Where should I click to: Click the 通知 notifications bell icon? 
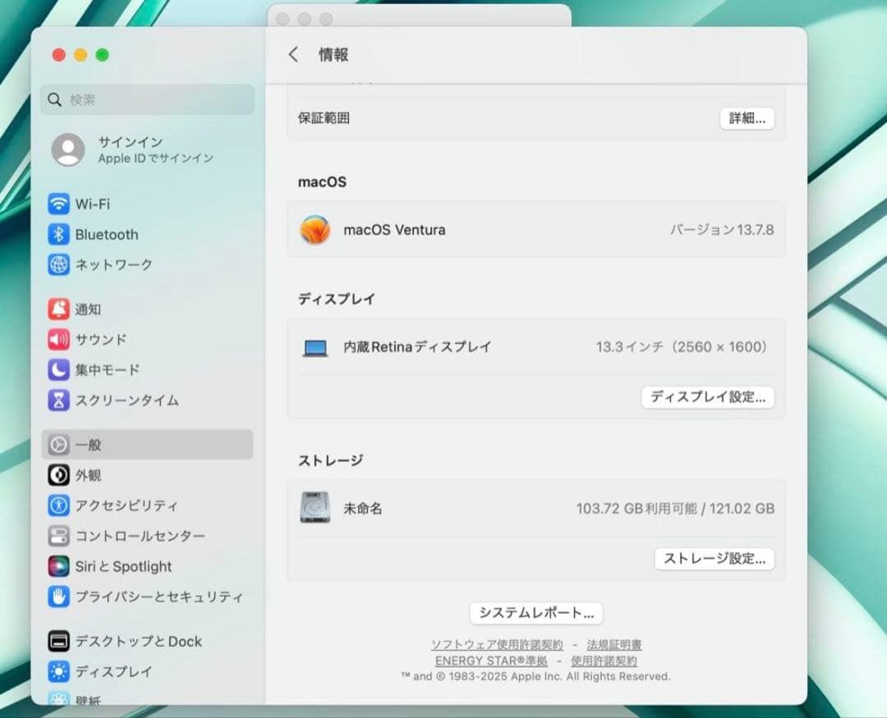click(58, 309)
